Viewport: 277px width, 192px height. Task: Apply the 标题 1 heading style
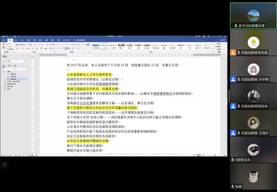click(x=121, y=46)
